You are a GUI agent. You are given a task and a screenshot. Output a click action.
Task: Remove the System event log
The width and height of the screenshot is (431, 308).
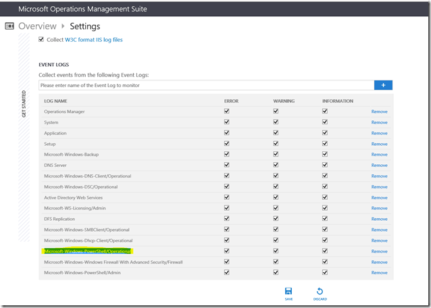(x=379, y=122)
